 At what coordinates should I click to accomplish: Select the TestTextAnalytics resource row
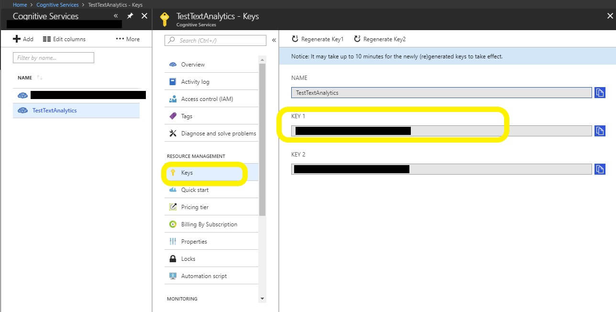76,111
